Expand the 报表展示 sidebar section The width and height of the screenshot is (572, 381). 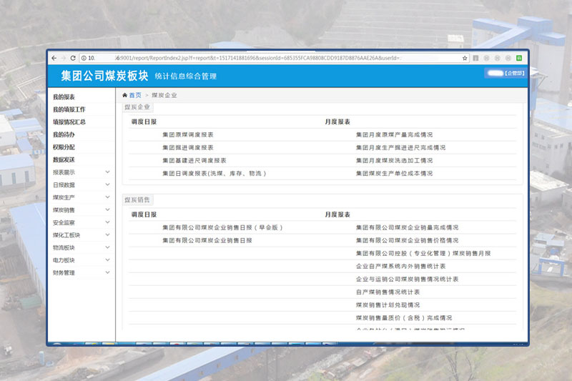(x=107, y=172)
